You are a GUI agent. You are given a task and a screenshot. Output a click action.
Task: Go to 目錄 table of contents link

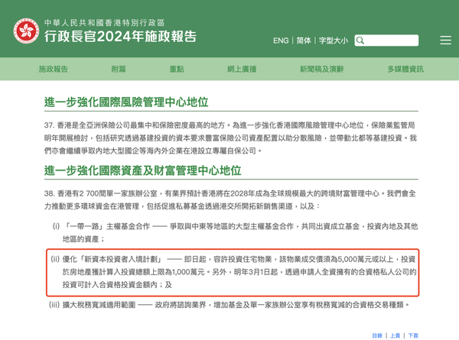[377, 335]
